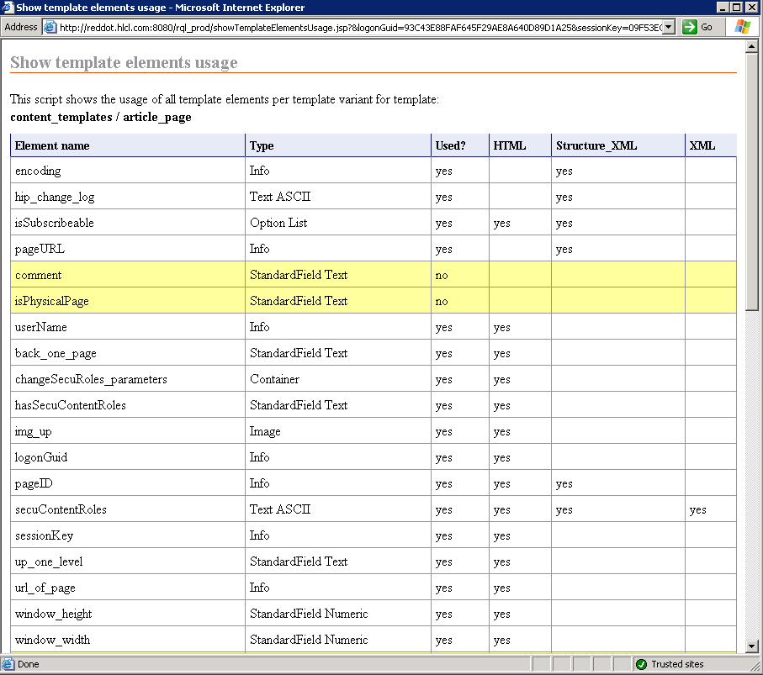Select the "hip_change_log" element name
Screen dimensions: 763x675
pyautogui.click(x=55, y=197)
